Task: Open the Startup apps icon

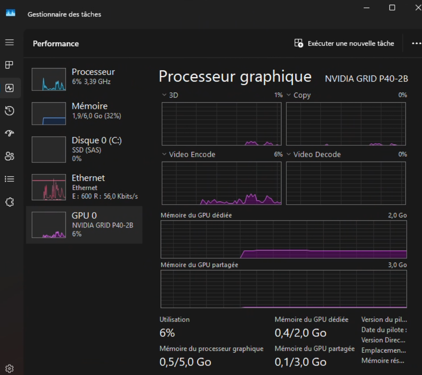Action: (x=10, y=133)
